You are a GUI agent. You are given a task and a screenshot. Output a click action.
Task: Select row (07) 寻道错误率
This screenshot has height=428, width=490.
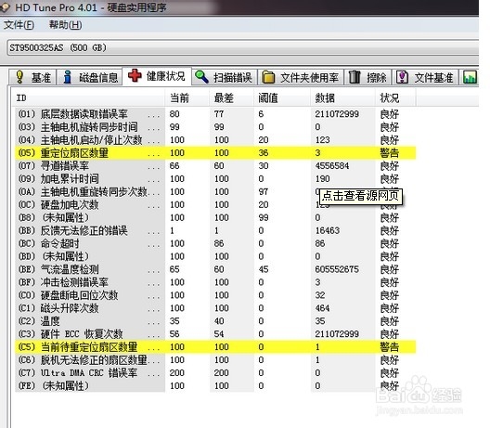pos(215,166)
